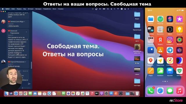Click the volume icon in menu bar
Screen dimensions: 186x104
tap(100, 9)
